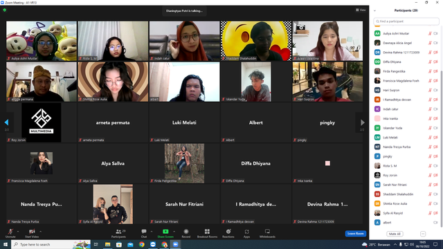Open Whiteboards
The height and width of the screenshot is (249, 443).
267,233
